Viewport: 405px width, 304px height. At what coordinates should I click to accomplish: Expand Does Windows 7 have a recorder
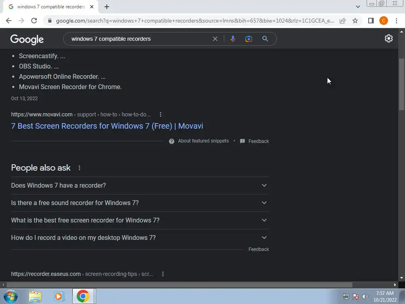point(140,185)
